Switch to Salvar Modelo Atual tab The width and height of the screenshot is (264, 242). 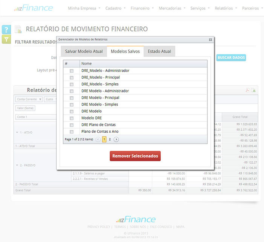click(84, 51)
